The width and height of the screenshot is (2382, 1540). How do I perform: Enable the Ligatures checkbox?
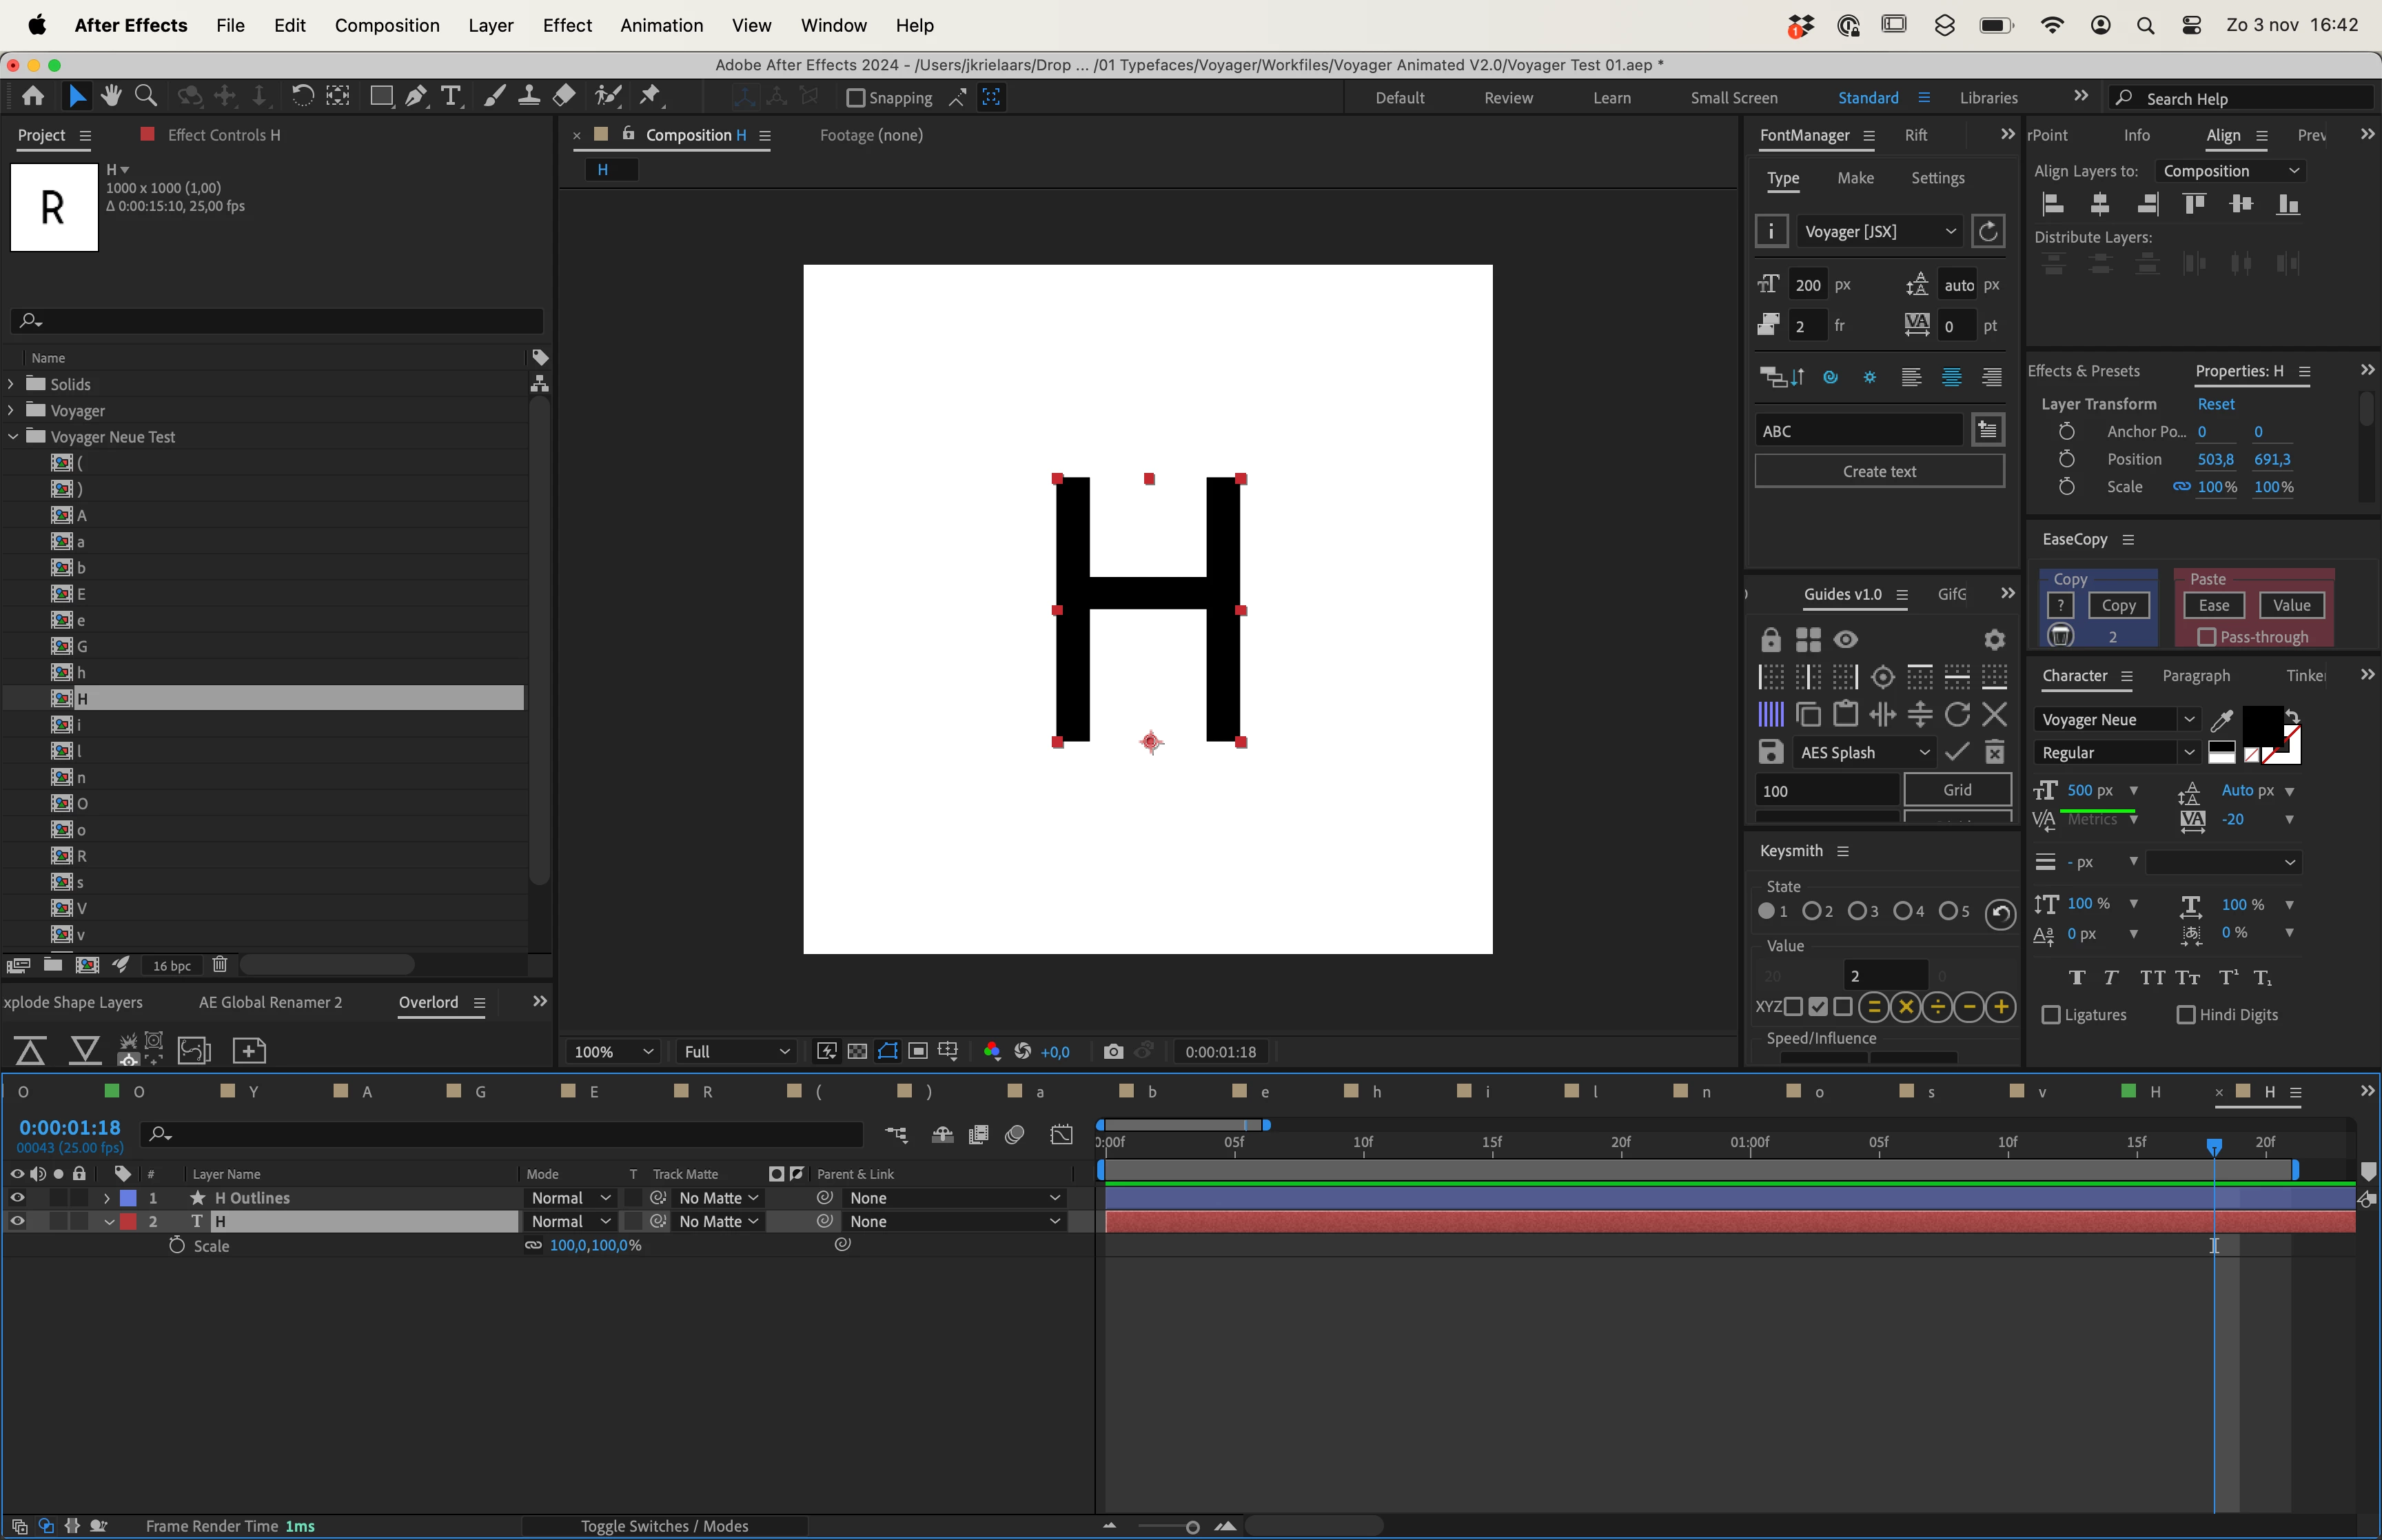coord(2051,1015)
